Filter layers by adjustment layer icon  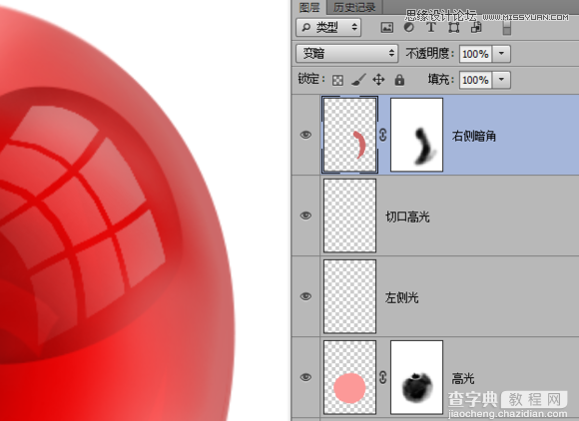pos(408,27)
